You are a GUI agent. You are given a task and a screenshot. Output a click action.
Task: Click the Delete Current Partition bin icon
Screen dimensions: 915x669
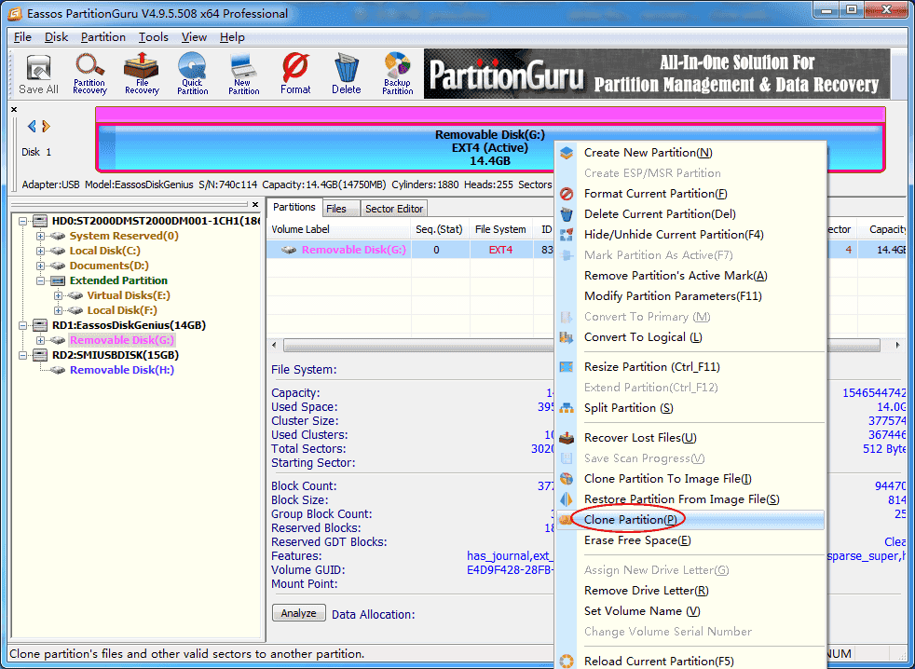click(567, 214)
